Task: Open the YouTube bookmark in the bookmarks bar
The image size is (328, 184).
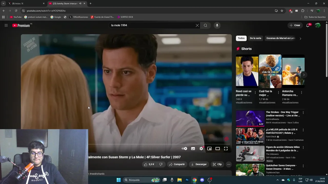Action: click(x=16, y=17)
